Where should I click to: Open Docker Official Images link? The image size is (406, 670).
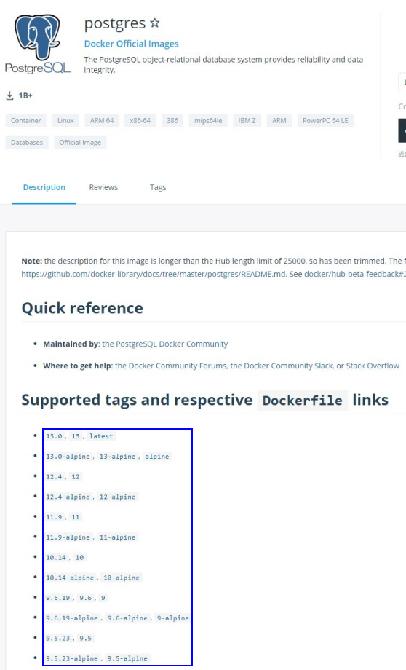coord(131,44)
